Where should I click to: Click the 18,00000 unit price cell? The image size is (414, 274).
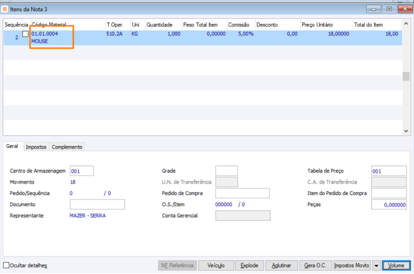(338, 34)
